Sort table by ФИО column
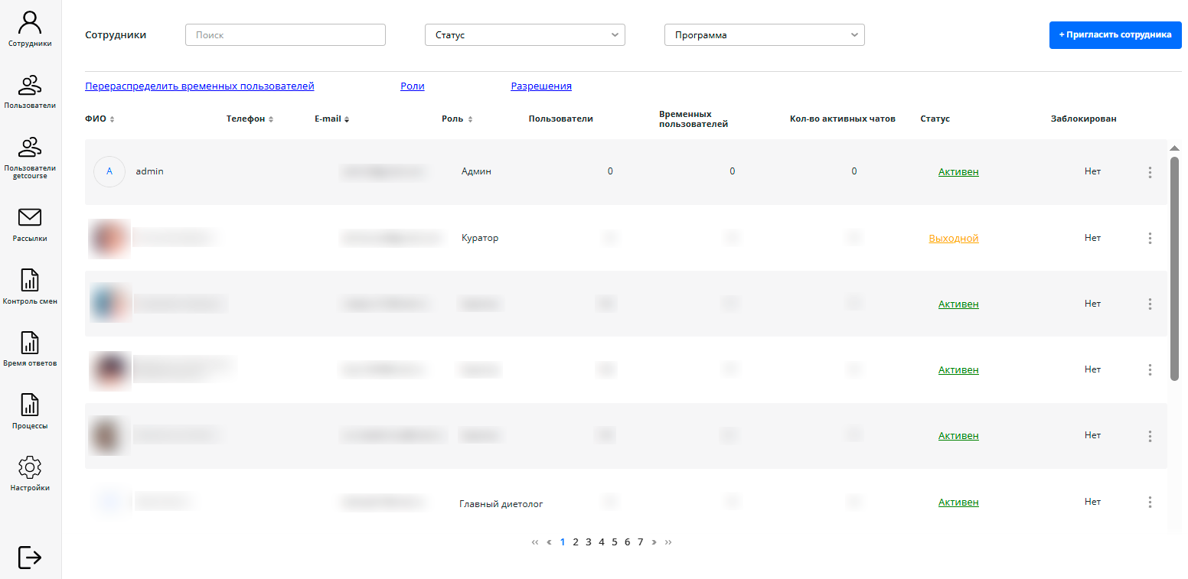The width and height of the screenshot is (1188, 579). tap(100, 119)
